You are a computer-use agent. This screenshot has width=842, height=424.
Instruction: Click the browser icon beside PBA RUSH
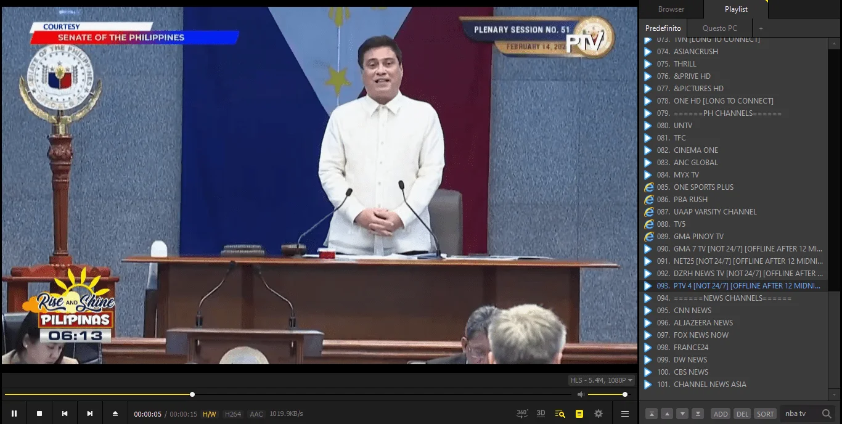point(648,200)
